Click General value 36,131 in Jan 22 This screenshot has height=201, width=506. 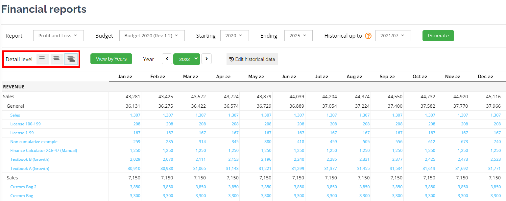point(133,106)
